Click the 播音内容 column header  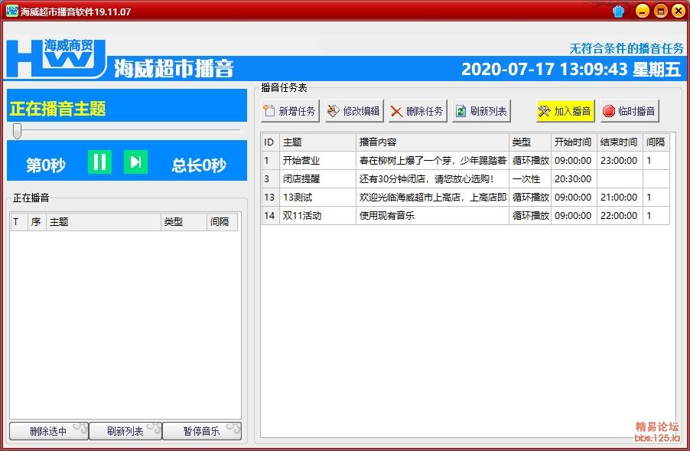[432, 142]
